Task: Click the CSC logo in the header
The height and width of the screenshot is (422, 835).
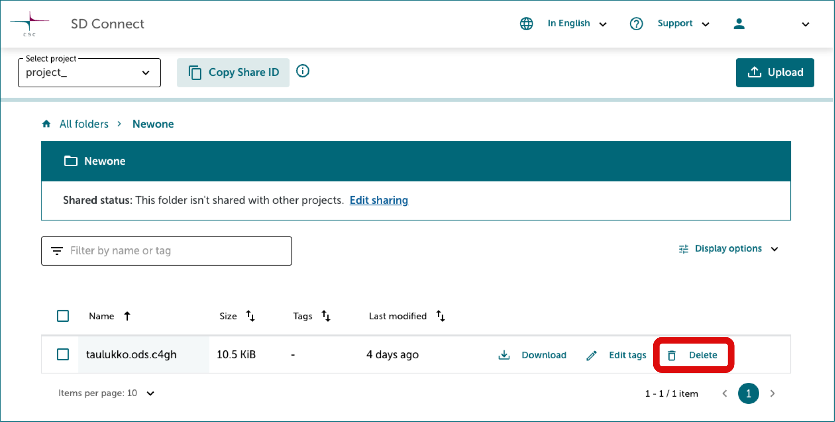Action: (29, 24)
